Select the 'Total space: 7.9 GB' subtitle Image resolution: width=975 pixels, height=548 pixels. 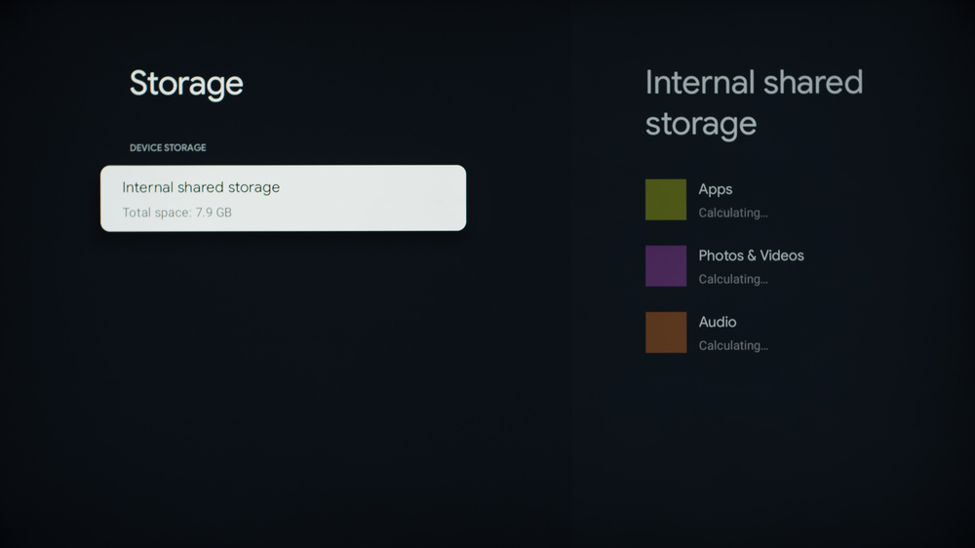pyautogui.click(x=176, y=213)
